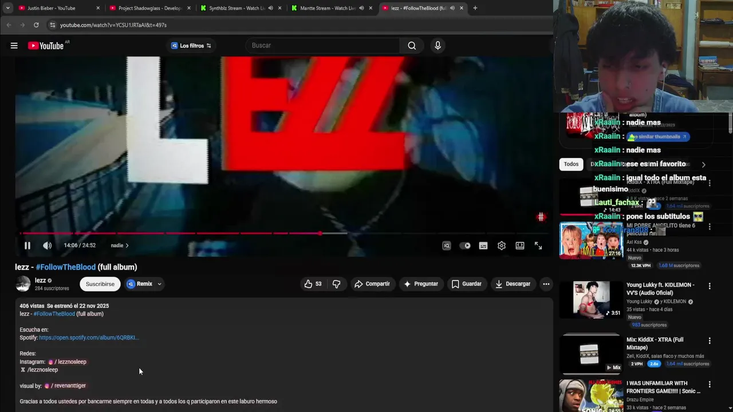Open the revenanttiger Instagram link
The image size is (733, 412).
[x=65, y=386]
